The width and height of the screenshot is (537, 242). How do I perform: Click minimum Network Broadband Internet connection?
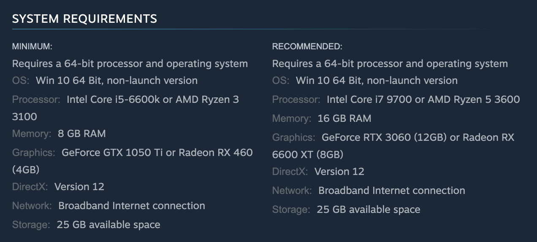pyautogui.click(x=131, y=206)
